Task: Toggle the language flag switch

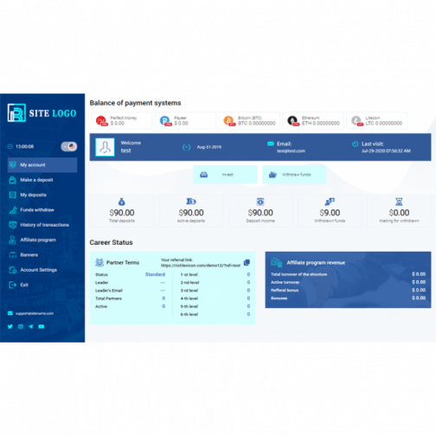Action: coord(69,146)
